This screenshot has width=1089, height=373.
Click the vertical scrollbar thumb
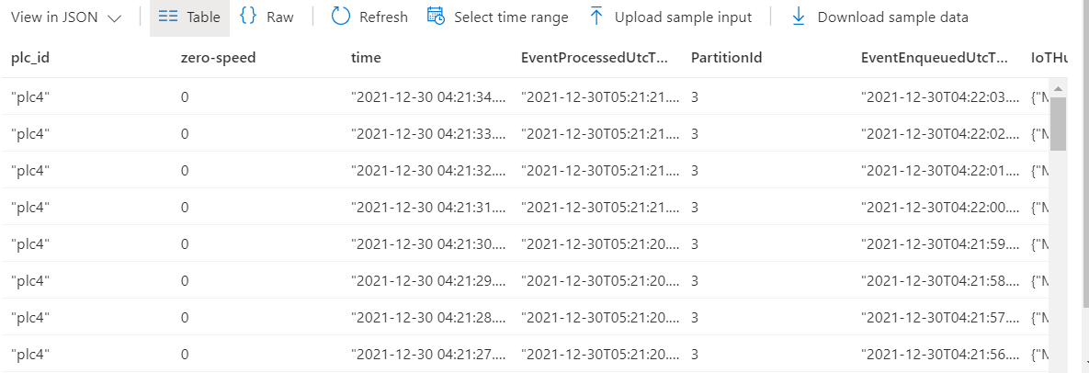[1058, 124]
